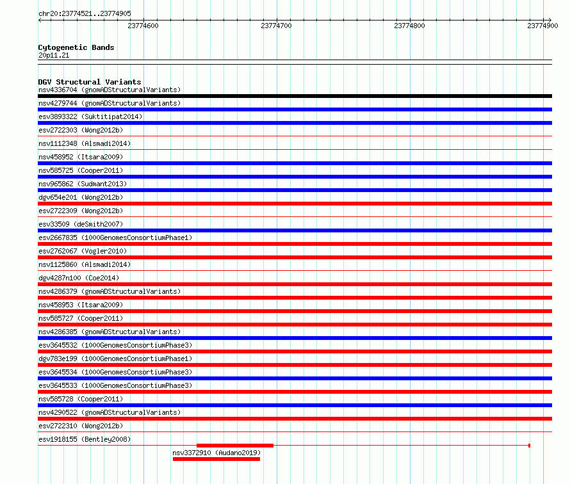Open variant nsv4286379 (gnomADStructuralVariants)

tap(110, 291)
